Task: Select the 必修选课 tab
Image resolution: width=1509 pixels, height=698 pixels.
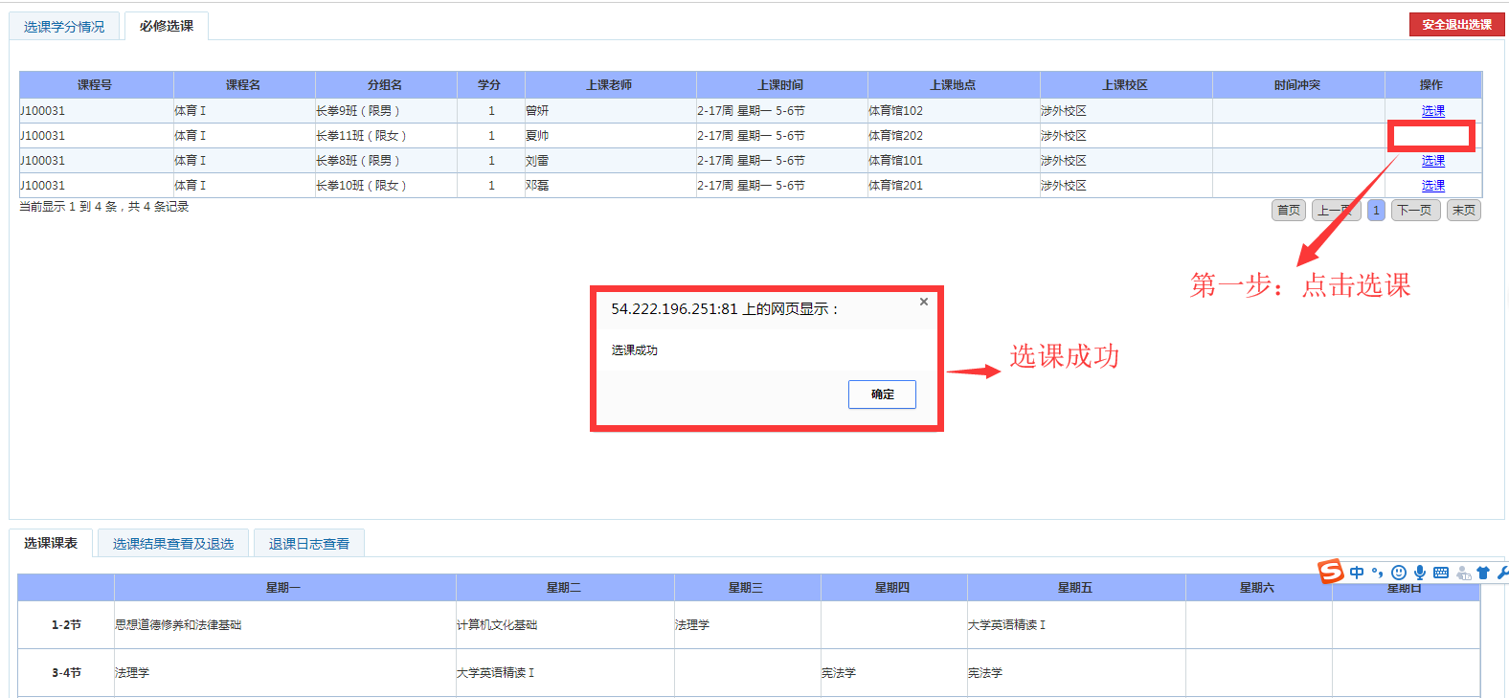Action: pos(167,26)
